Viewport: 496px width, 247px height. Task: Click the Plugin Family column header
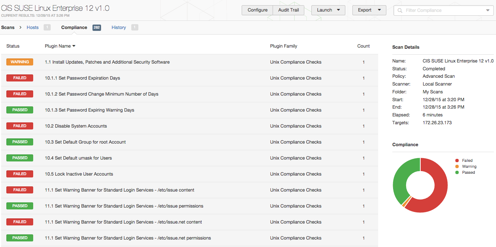click(x=283, y=46)
